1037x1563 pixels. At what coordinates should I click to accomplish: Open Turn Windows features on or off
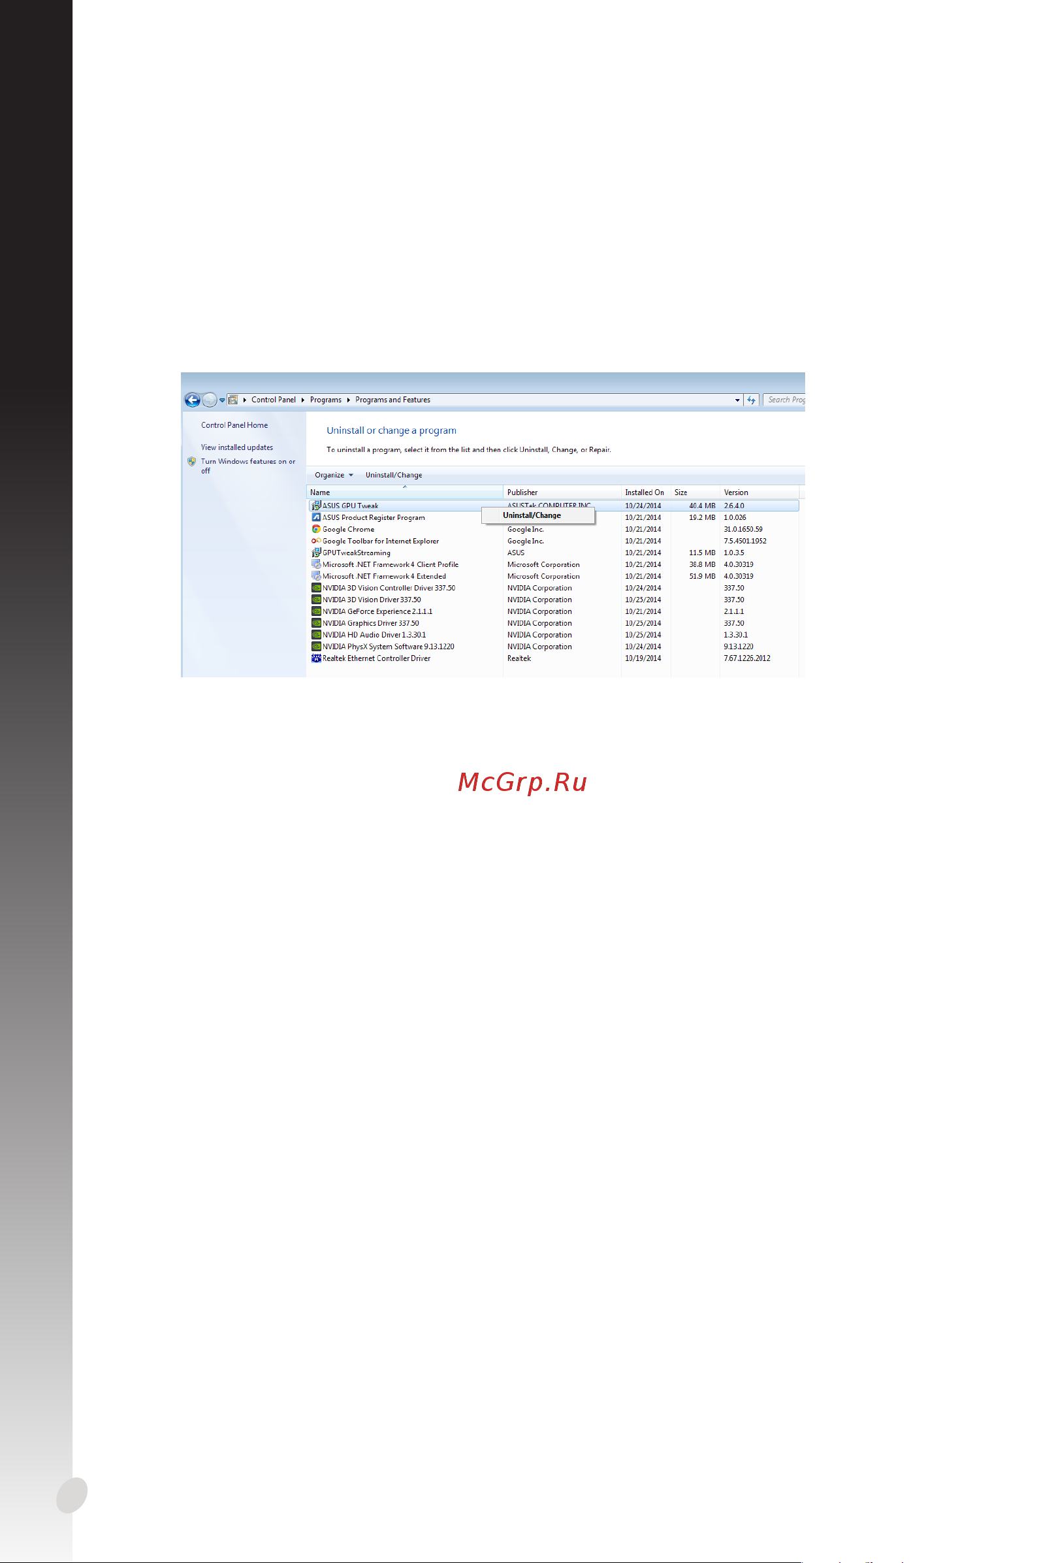pos(248,466)
